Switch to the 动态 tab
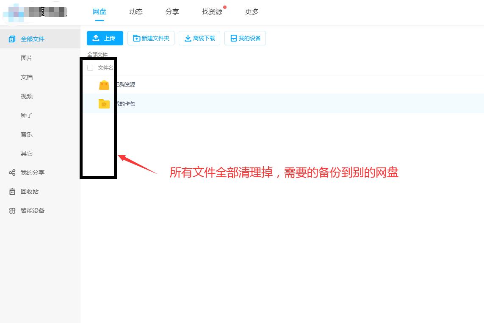Viewport: 484px width, 323px height. [x=136, y=12]
